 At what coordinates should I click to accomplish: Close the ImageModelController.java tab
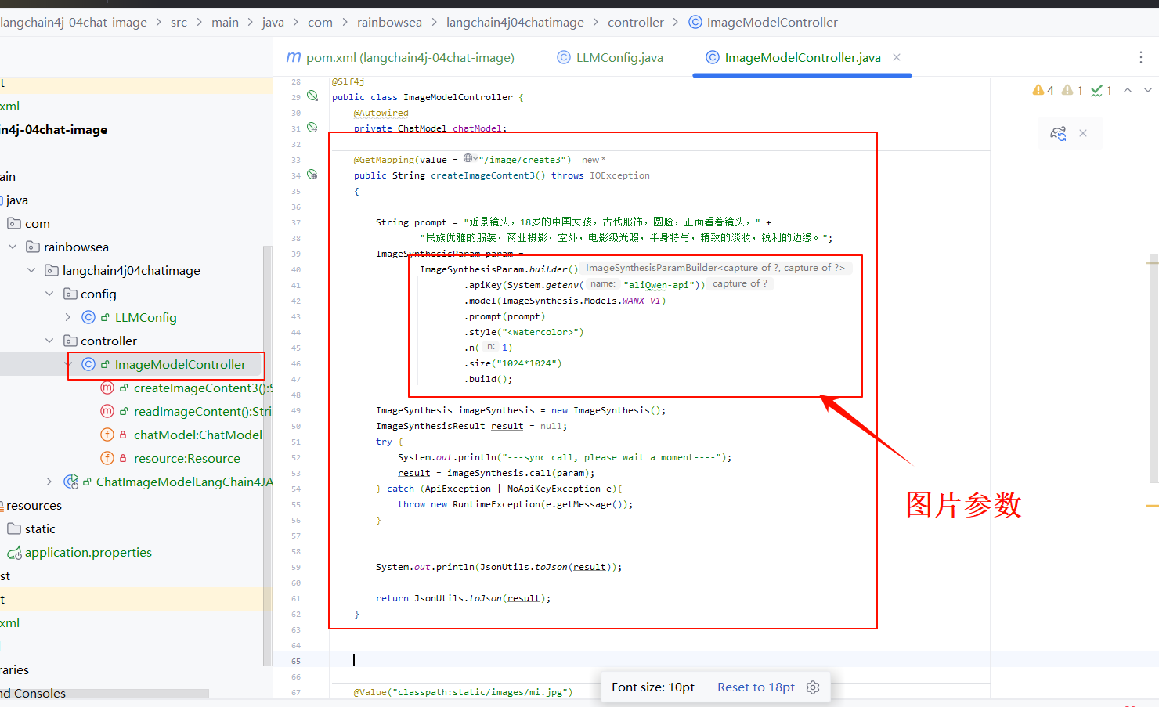pyautogui.click(x=897, y=57)
